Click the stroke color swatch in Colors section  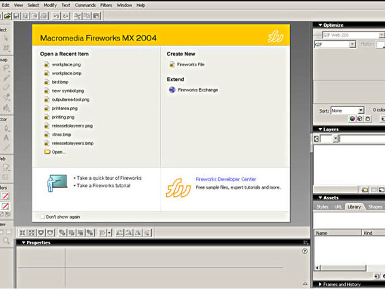point(5,196)
